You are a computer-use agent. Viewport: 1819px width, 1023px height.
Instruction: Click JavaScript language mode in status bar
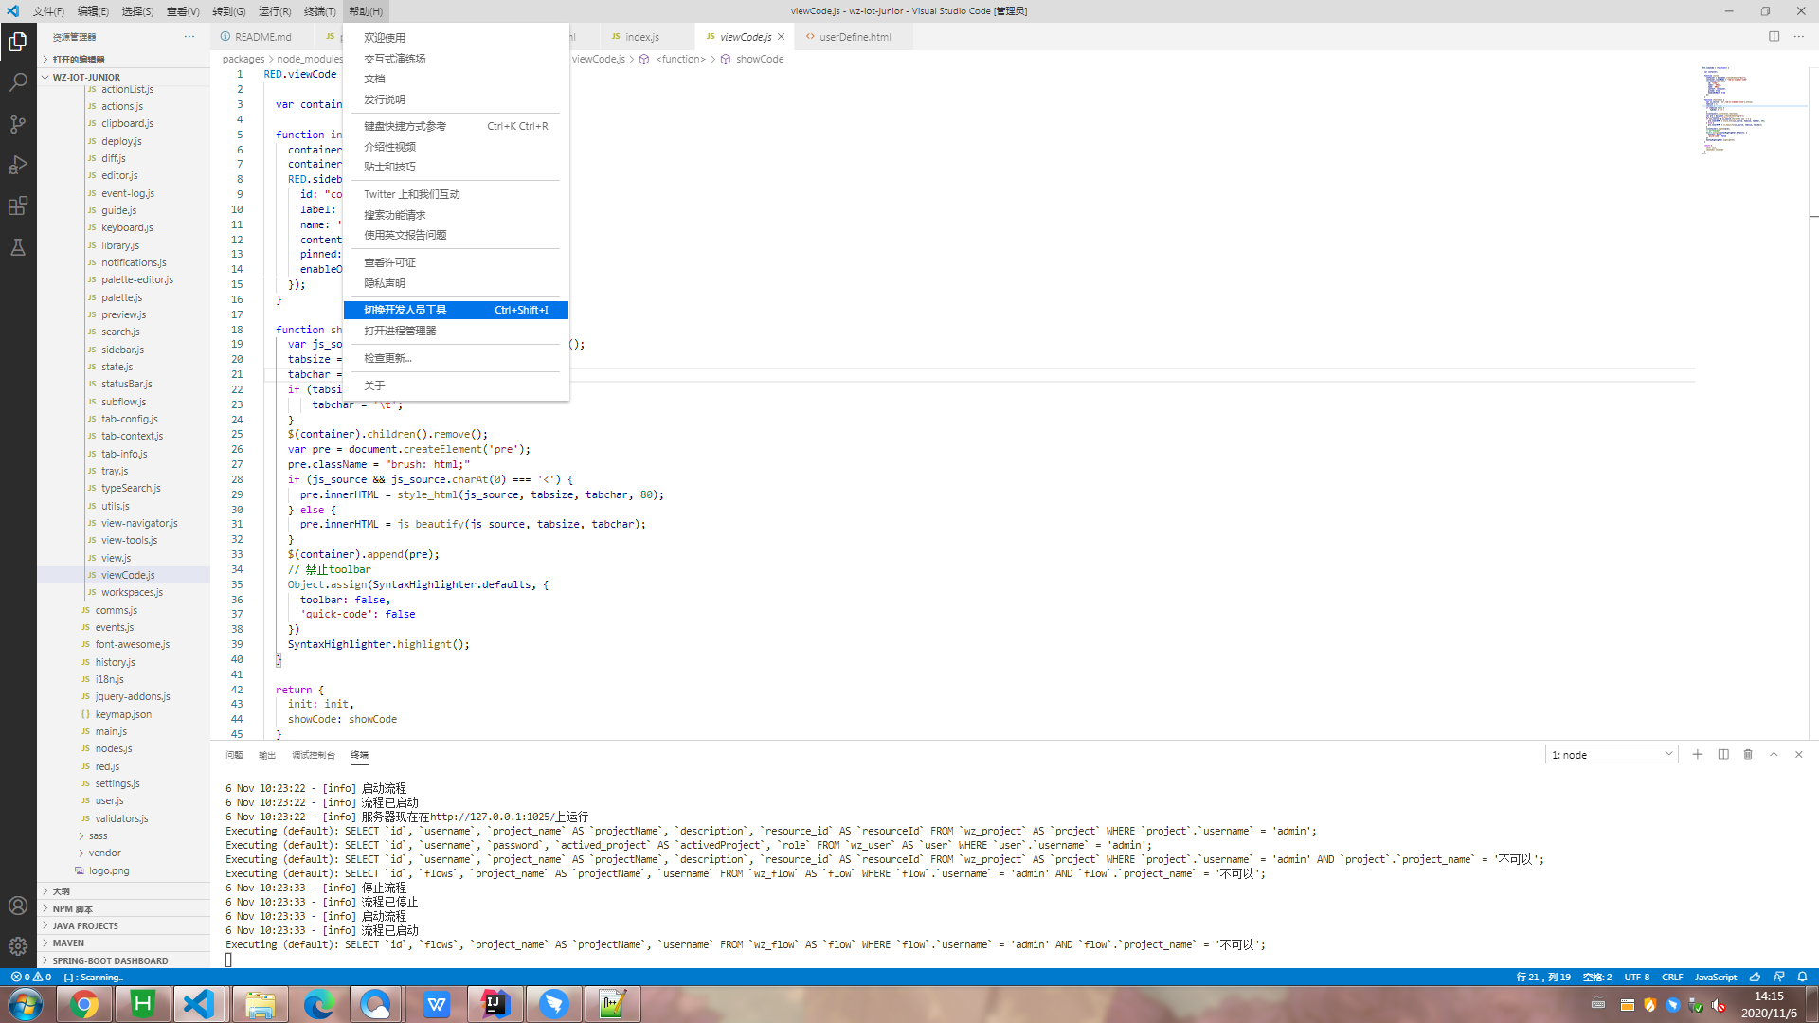click(x=1715, y=977)
